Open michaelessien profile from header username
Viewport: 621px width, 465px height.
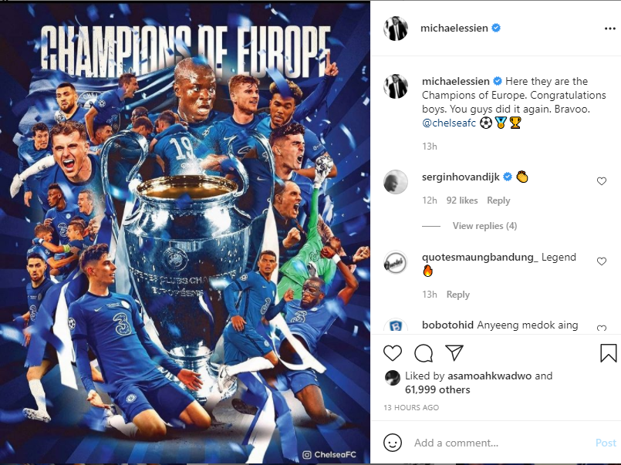click(x=454, y=28)
